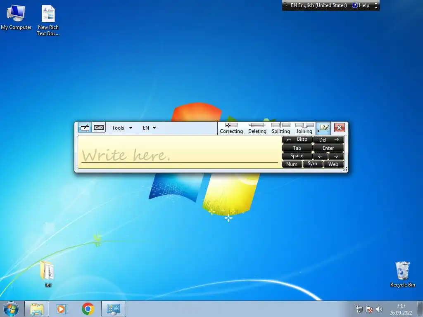Switch to touch keyboard mode

pos(99,128)
